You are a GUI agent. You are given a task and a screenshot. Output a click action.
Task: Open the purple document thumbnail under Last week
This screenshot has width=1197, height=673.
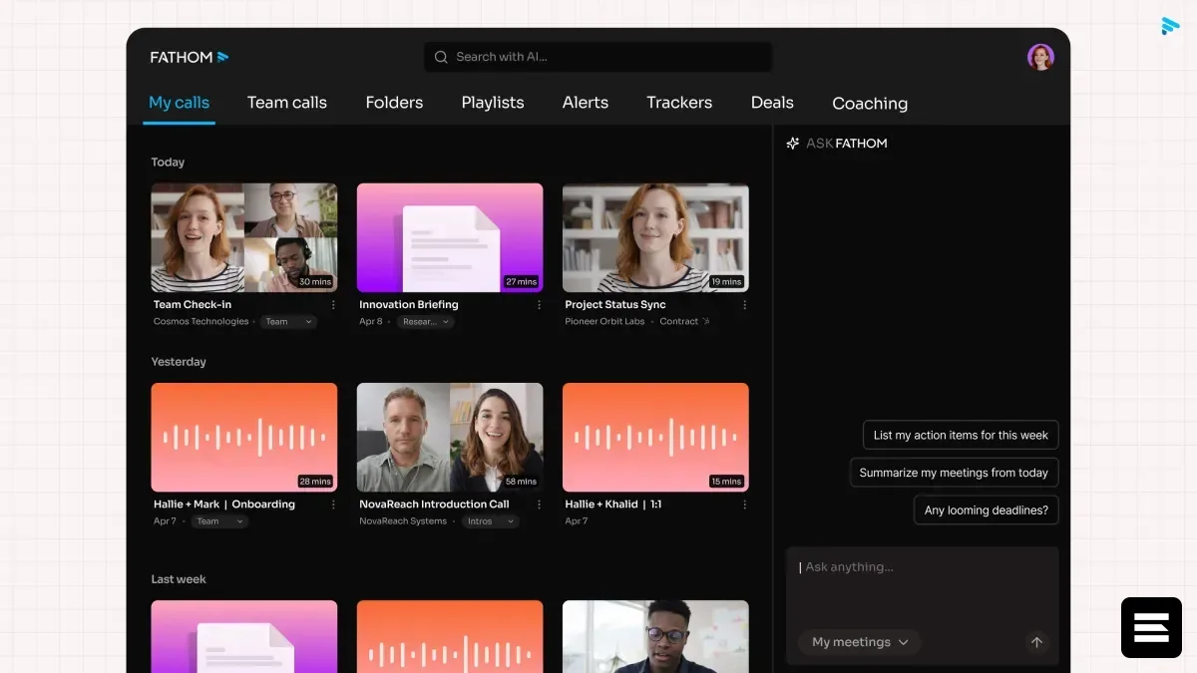click(x=244, y=636)
